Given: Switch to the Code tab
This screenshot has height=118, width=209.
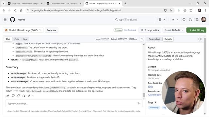Looking at the screenshot, I should pyautogui.click(x=17, y=39).
